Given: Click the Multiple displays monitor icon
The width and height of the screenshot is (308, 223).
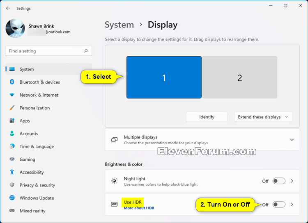Looking at the screenshot, I should coord(114,140).
